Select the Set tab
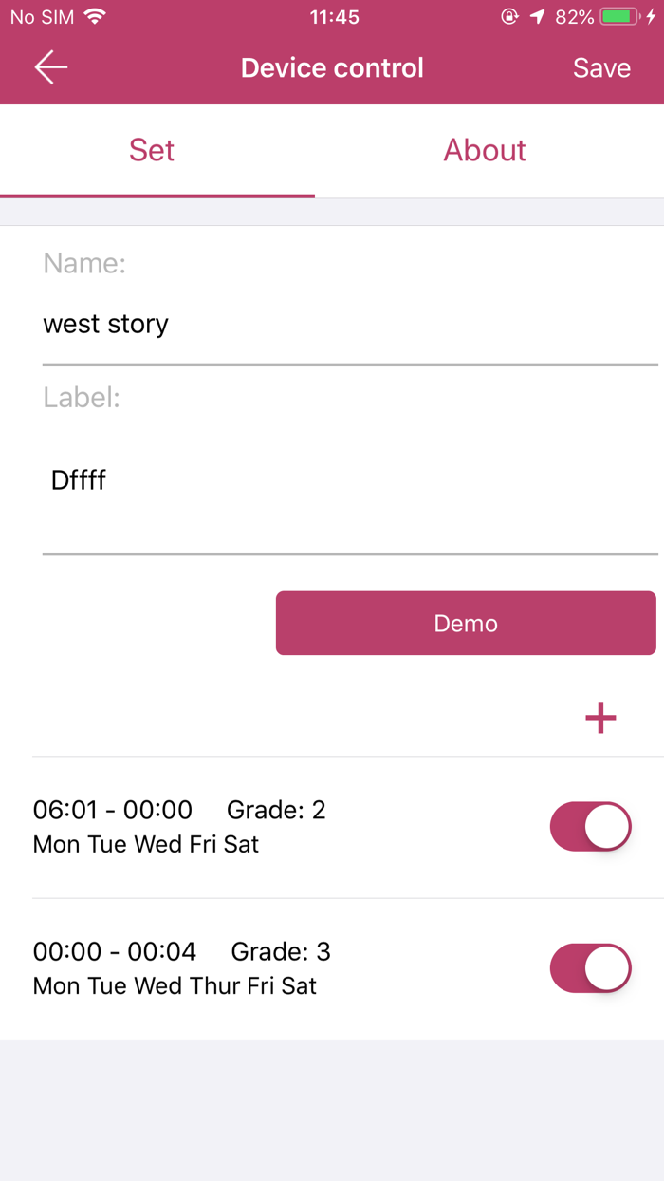Viewport: 664px width, 1181px height. (152, 150)
